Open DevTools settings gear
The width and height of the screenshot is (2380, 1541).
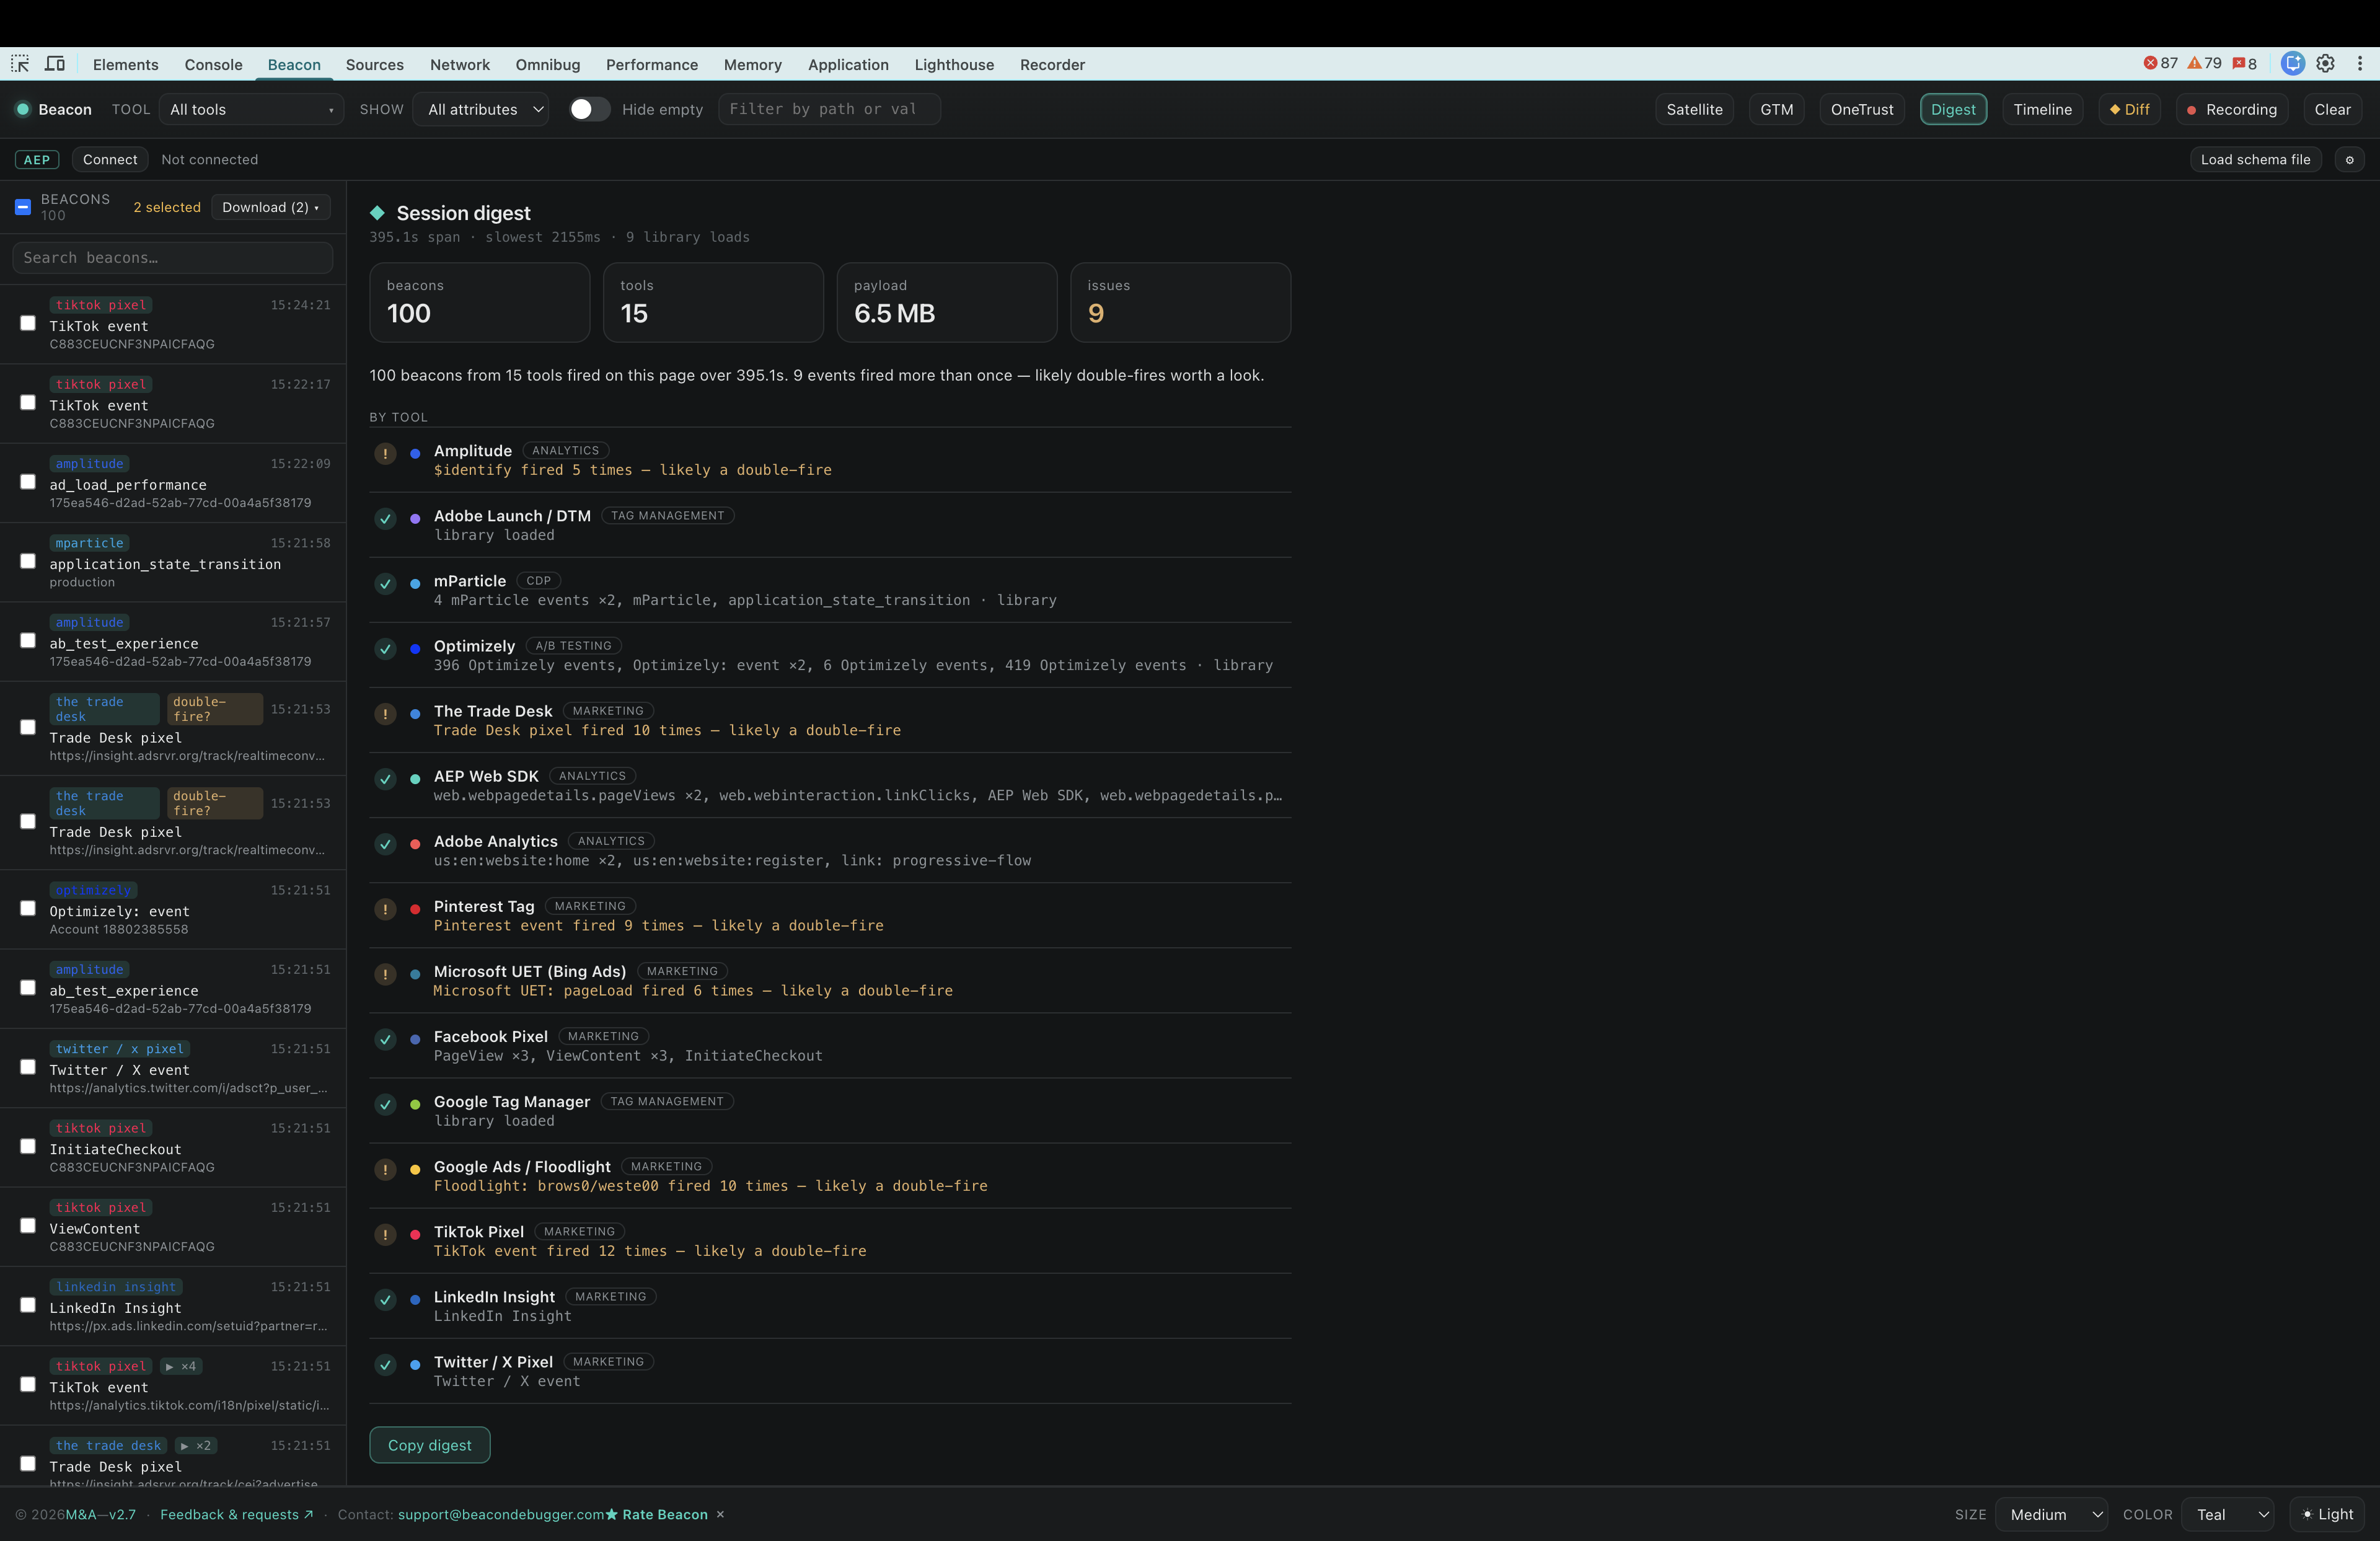(x=2326, y=64)
